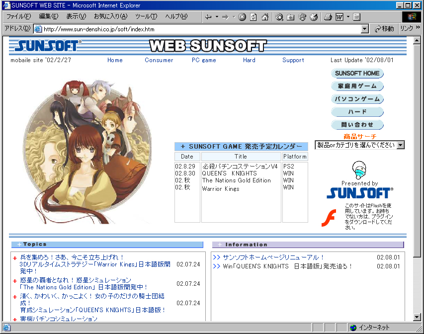This screenshot has width=424, height=334.
Task: Click the Print icon in toolbar
Action: 328,17
